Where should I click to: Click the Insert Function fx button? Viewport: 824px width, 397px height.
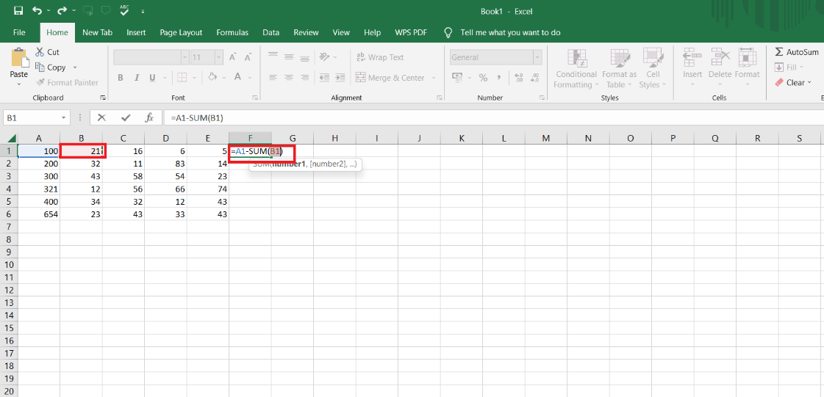(x=149, y=118)
